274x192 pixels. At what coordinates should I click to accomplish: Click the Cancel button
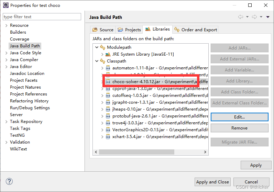pyautogui.click(x=251, y=182)
